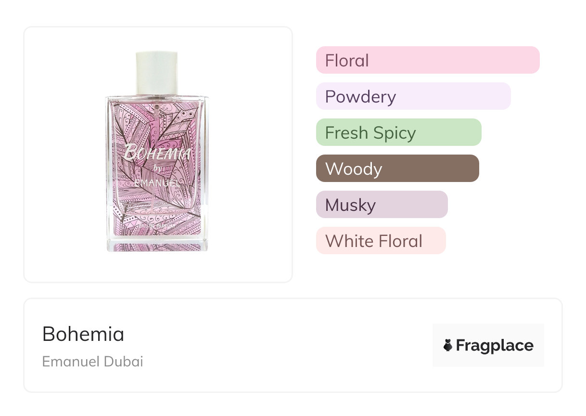
Task: Select the Powdery accord bar
Action: click(413, 96)
